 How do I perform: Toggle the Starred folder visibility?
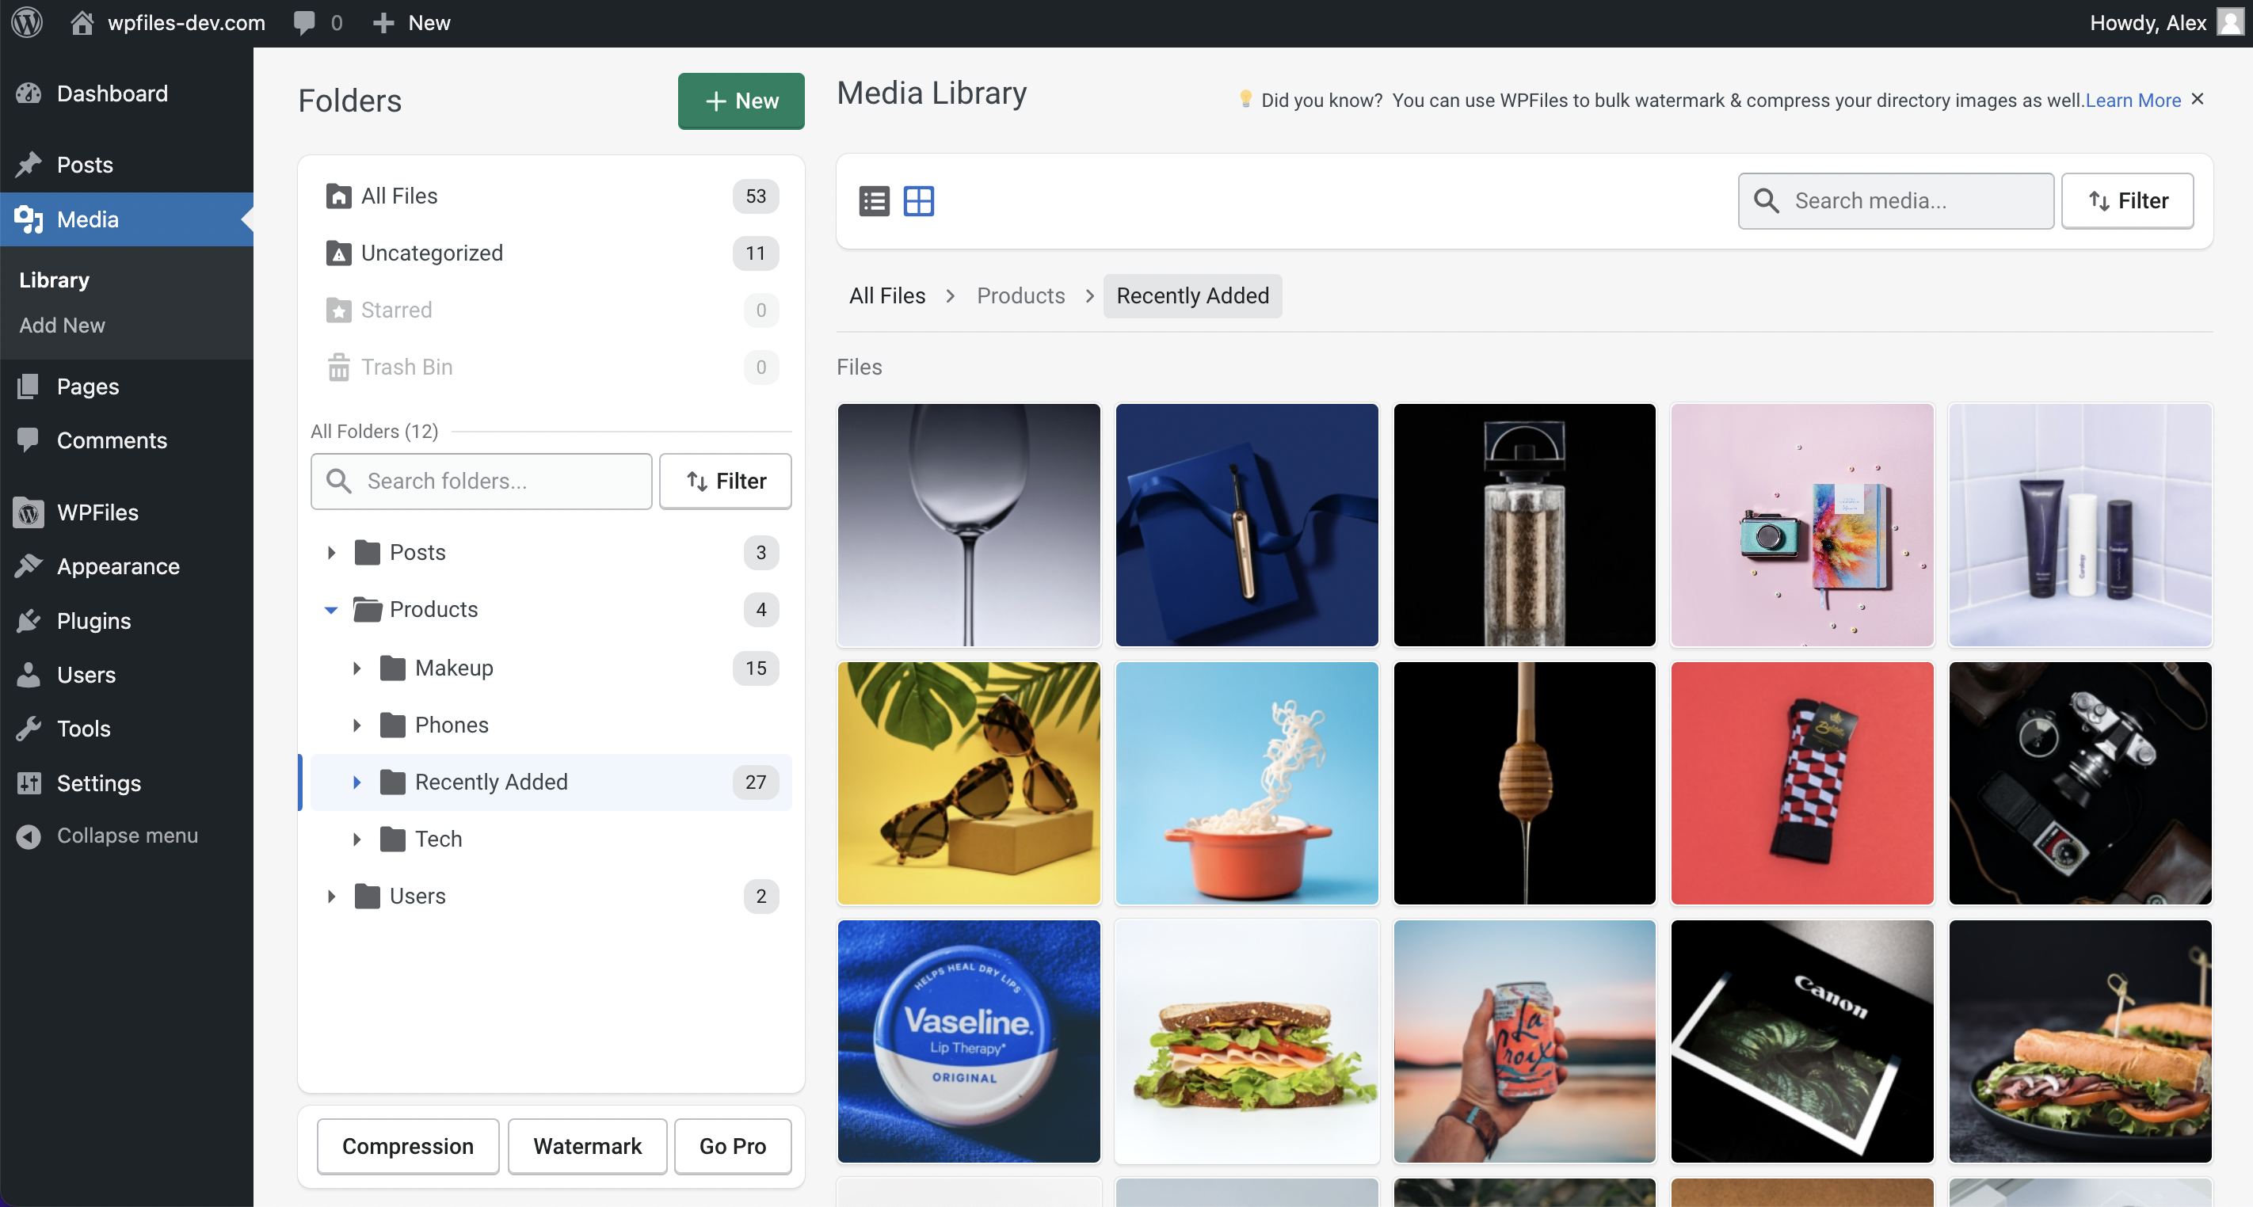point(396,308)
